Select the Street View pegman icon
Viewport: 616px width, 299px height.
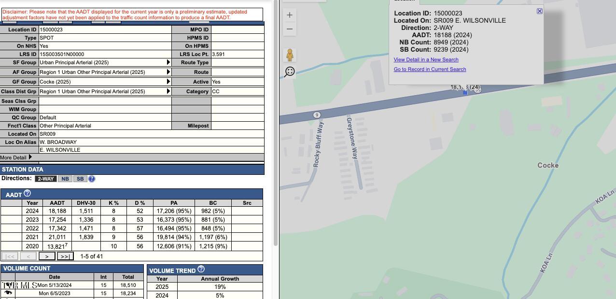pyautogui.click(x=290, y=55)
